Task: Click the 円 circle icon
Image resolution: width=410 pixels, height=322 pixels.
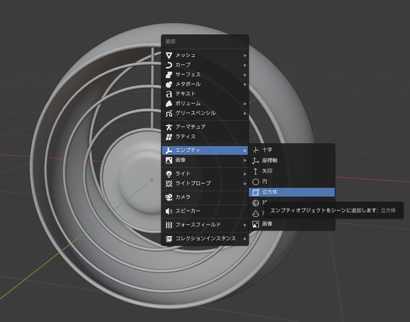Action: (x=255, y=182)
